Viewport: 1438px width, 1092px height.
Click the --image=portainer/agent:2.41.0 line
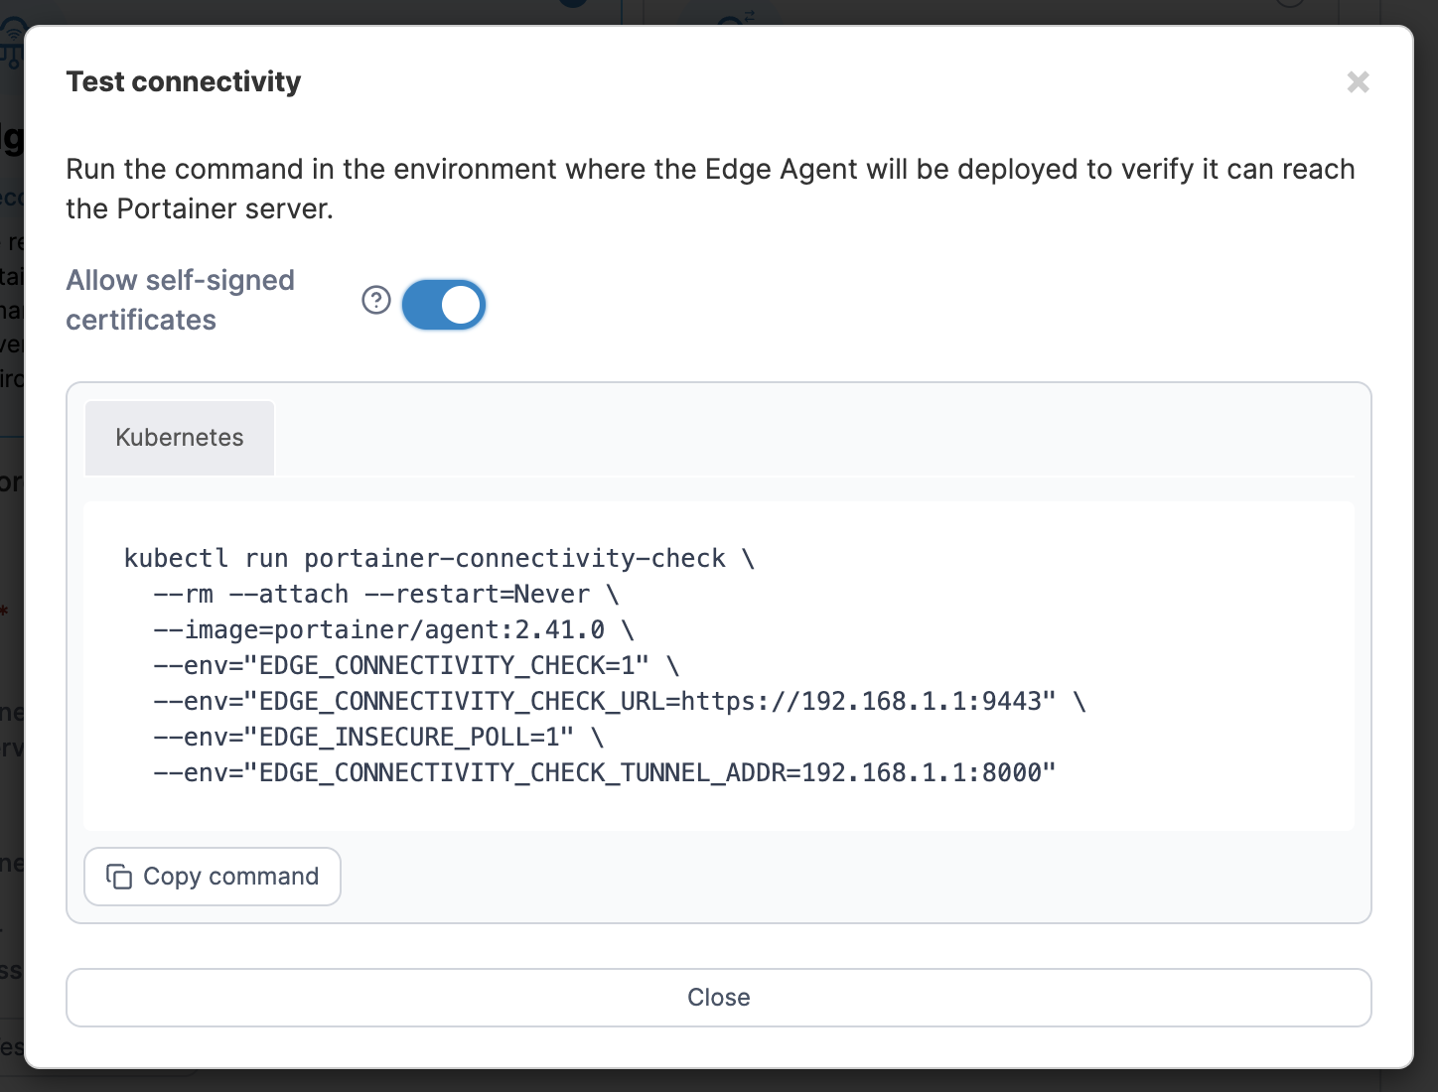coord(393,629)
